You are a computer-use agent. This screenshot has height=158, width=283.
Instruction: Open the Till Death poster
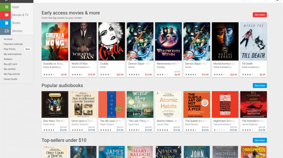(254, 41)
